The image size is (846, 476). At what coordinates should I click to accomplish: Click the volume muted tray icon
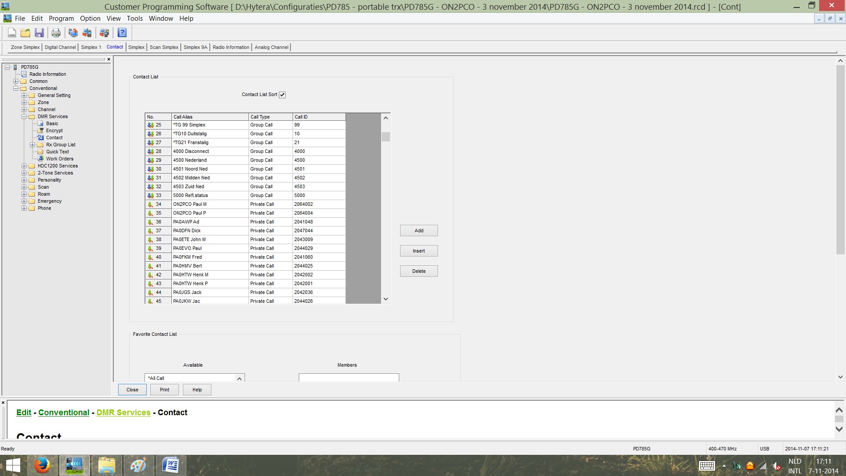[x=777, y=466]
